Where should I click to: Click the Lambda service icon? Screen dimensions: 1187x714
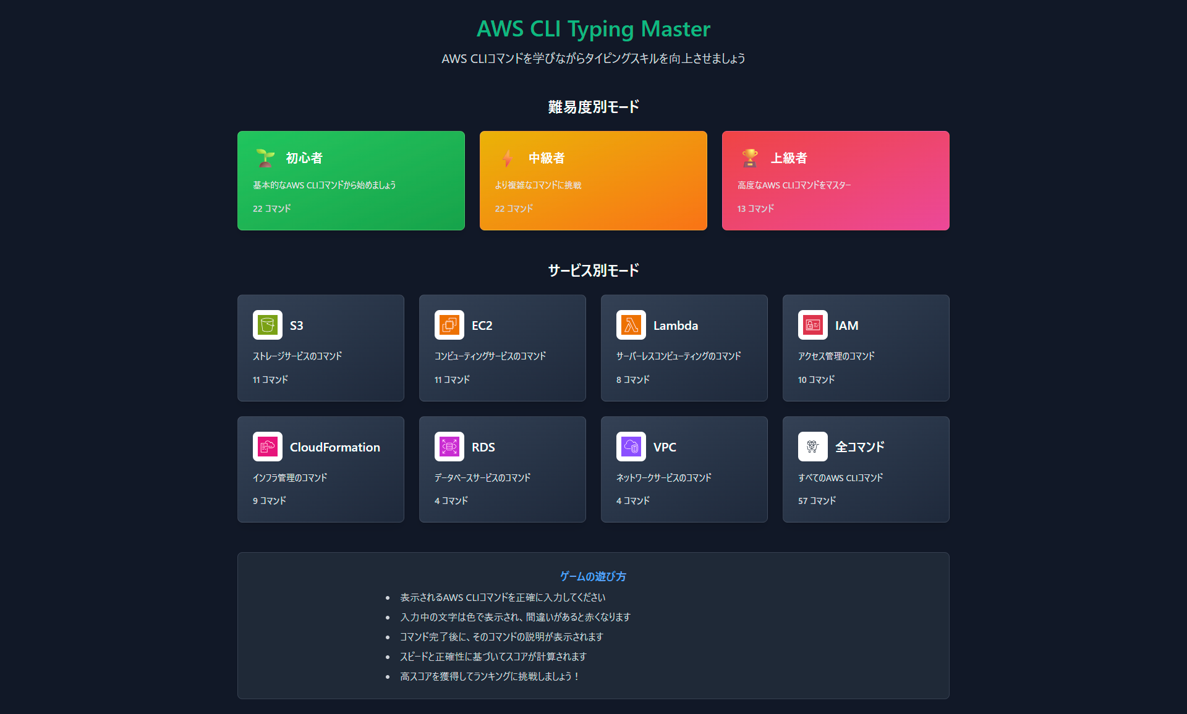pyautogui.click(x=631, y=325)
